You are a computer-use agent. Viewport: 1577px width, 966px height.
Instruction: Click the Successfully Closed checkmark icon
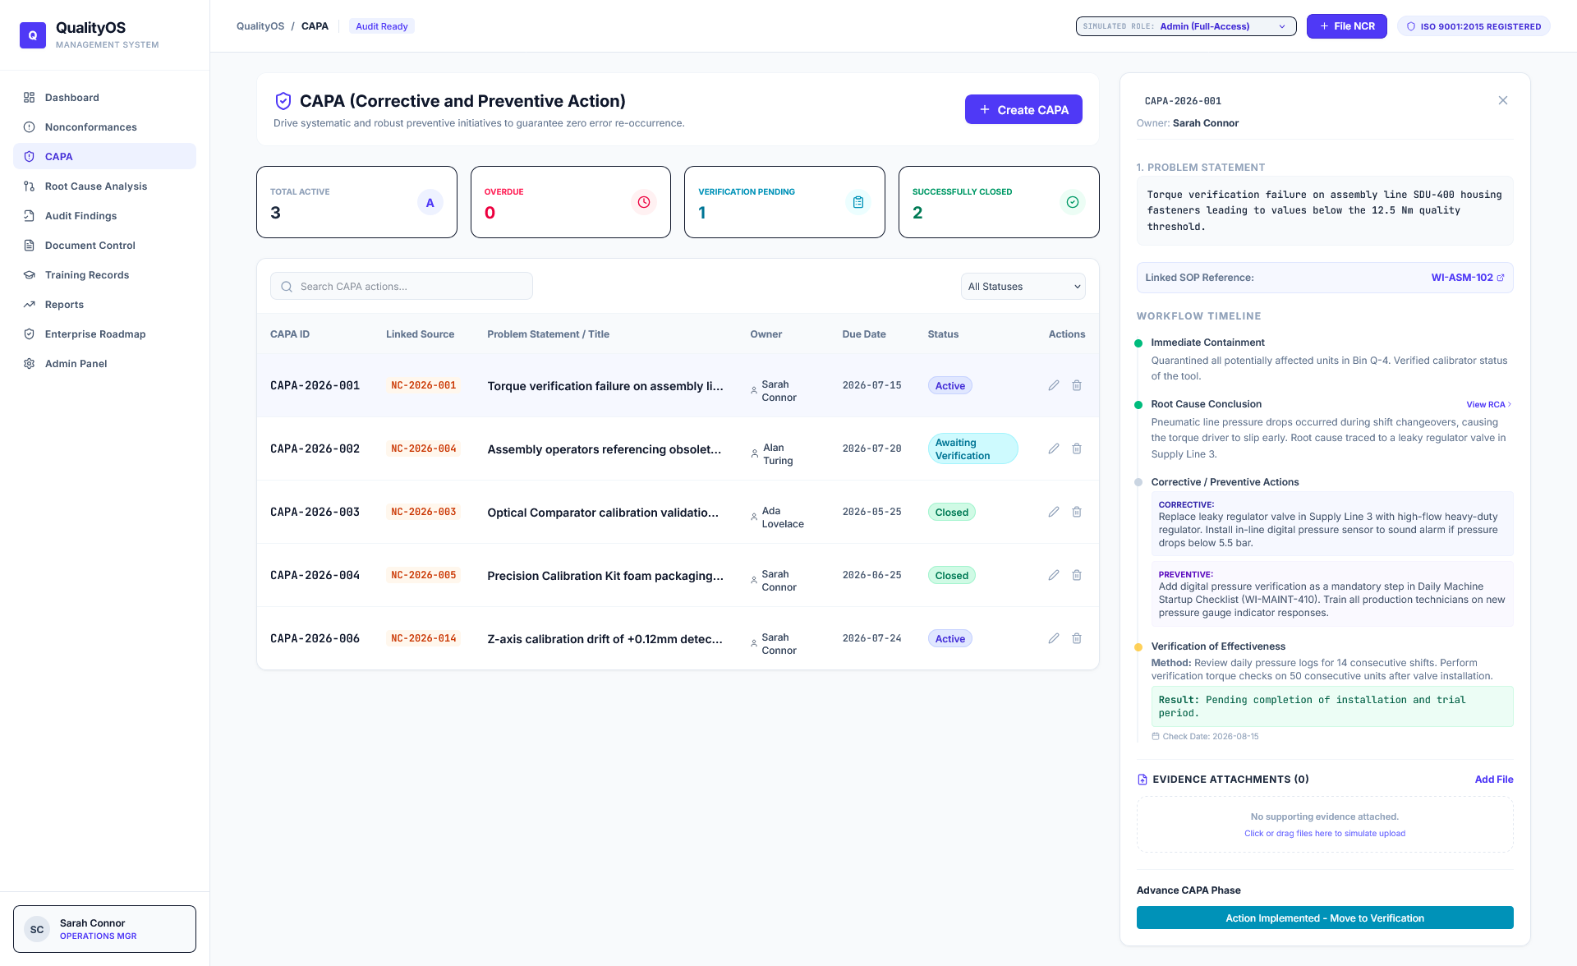click(1073, 202)
